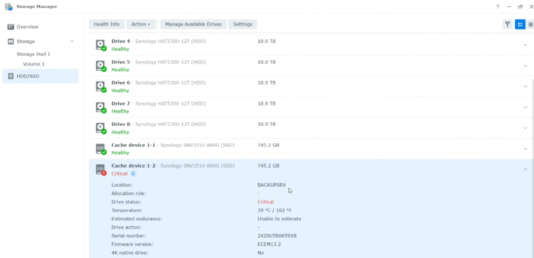This screenshot has height=258, width=534.
Task: Expand the Drive 6 row chevron
Action: tap(526, 86)
